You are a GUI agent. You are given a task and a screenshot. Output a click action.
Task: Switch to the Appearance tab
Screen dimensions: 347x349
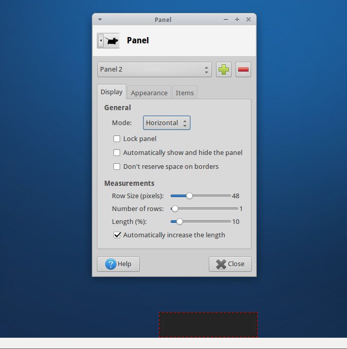pyautogui.click(x=149, y=93)
